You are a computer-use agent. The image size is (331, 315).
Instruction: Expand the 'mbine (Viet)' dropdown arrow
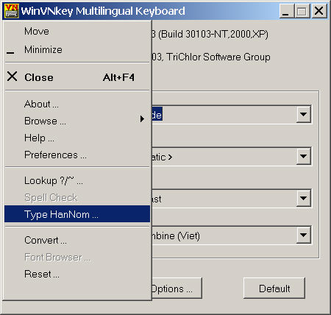click(x=304, y=235)
